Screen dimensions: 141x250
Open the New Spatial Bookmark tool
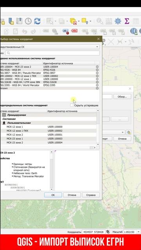point(11,21)
